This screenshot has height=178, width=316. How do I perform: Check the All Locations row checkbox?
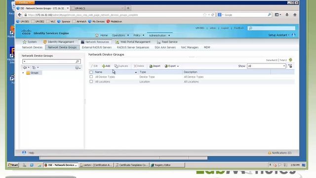tap(91, 82)
